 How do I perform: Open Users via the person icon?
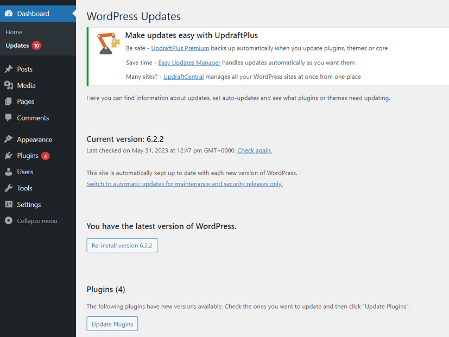pos(8,172)
